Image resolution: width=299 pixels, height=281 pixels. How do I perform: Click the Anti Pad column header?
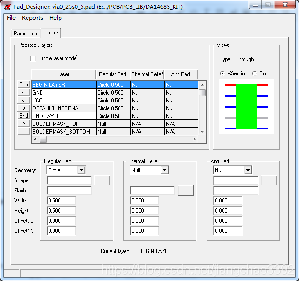tap(181, 74)
